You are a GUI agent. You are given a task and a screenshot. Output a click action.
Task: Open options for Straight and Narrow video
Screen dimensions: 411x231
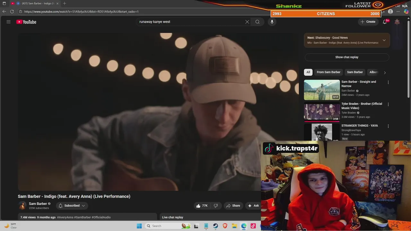[x=388, y=82]
